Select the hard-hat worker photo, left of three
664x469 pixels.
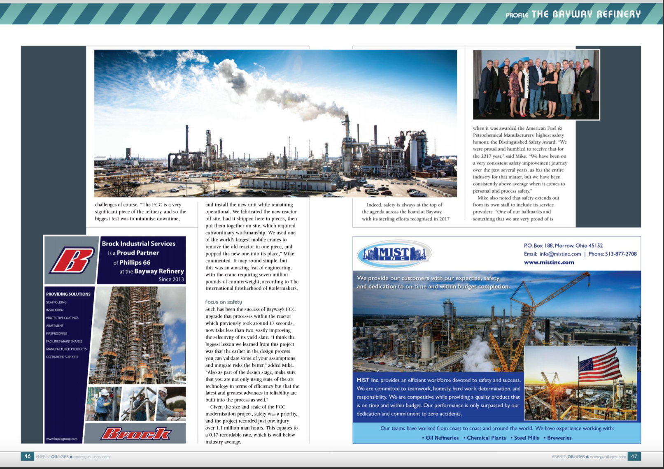tap(105, 403)
